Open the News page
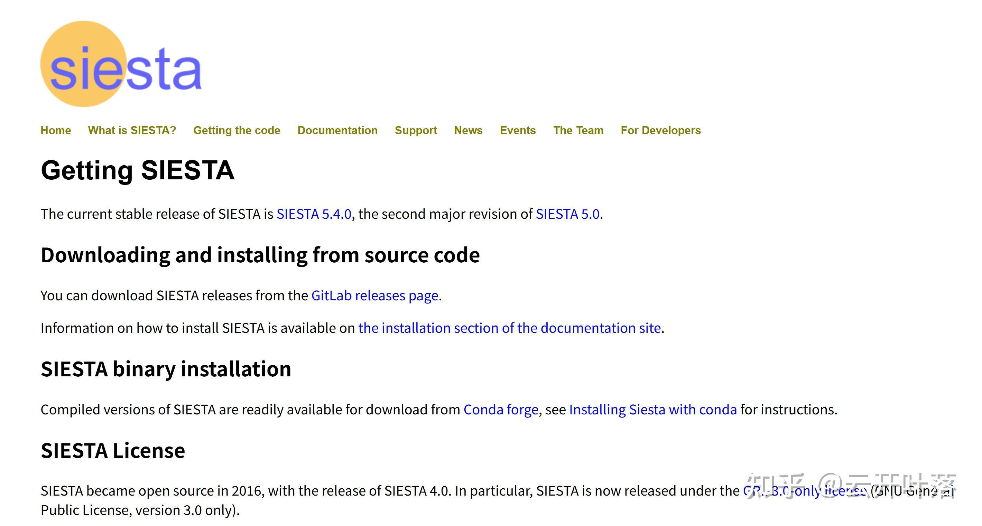Screen dimensions: 982x526 (468, 130)
